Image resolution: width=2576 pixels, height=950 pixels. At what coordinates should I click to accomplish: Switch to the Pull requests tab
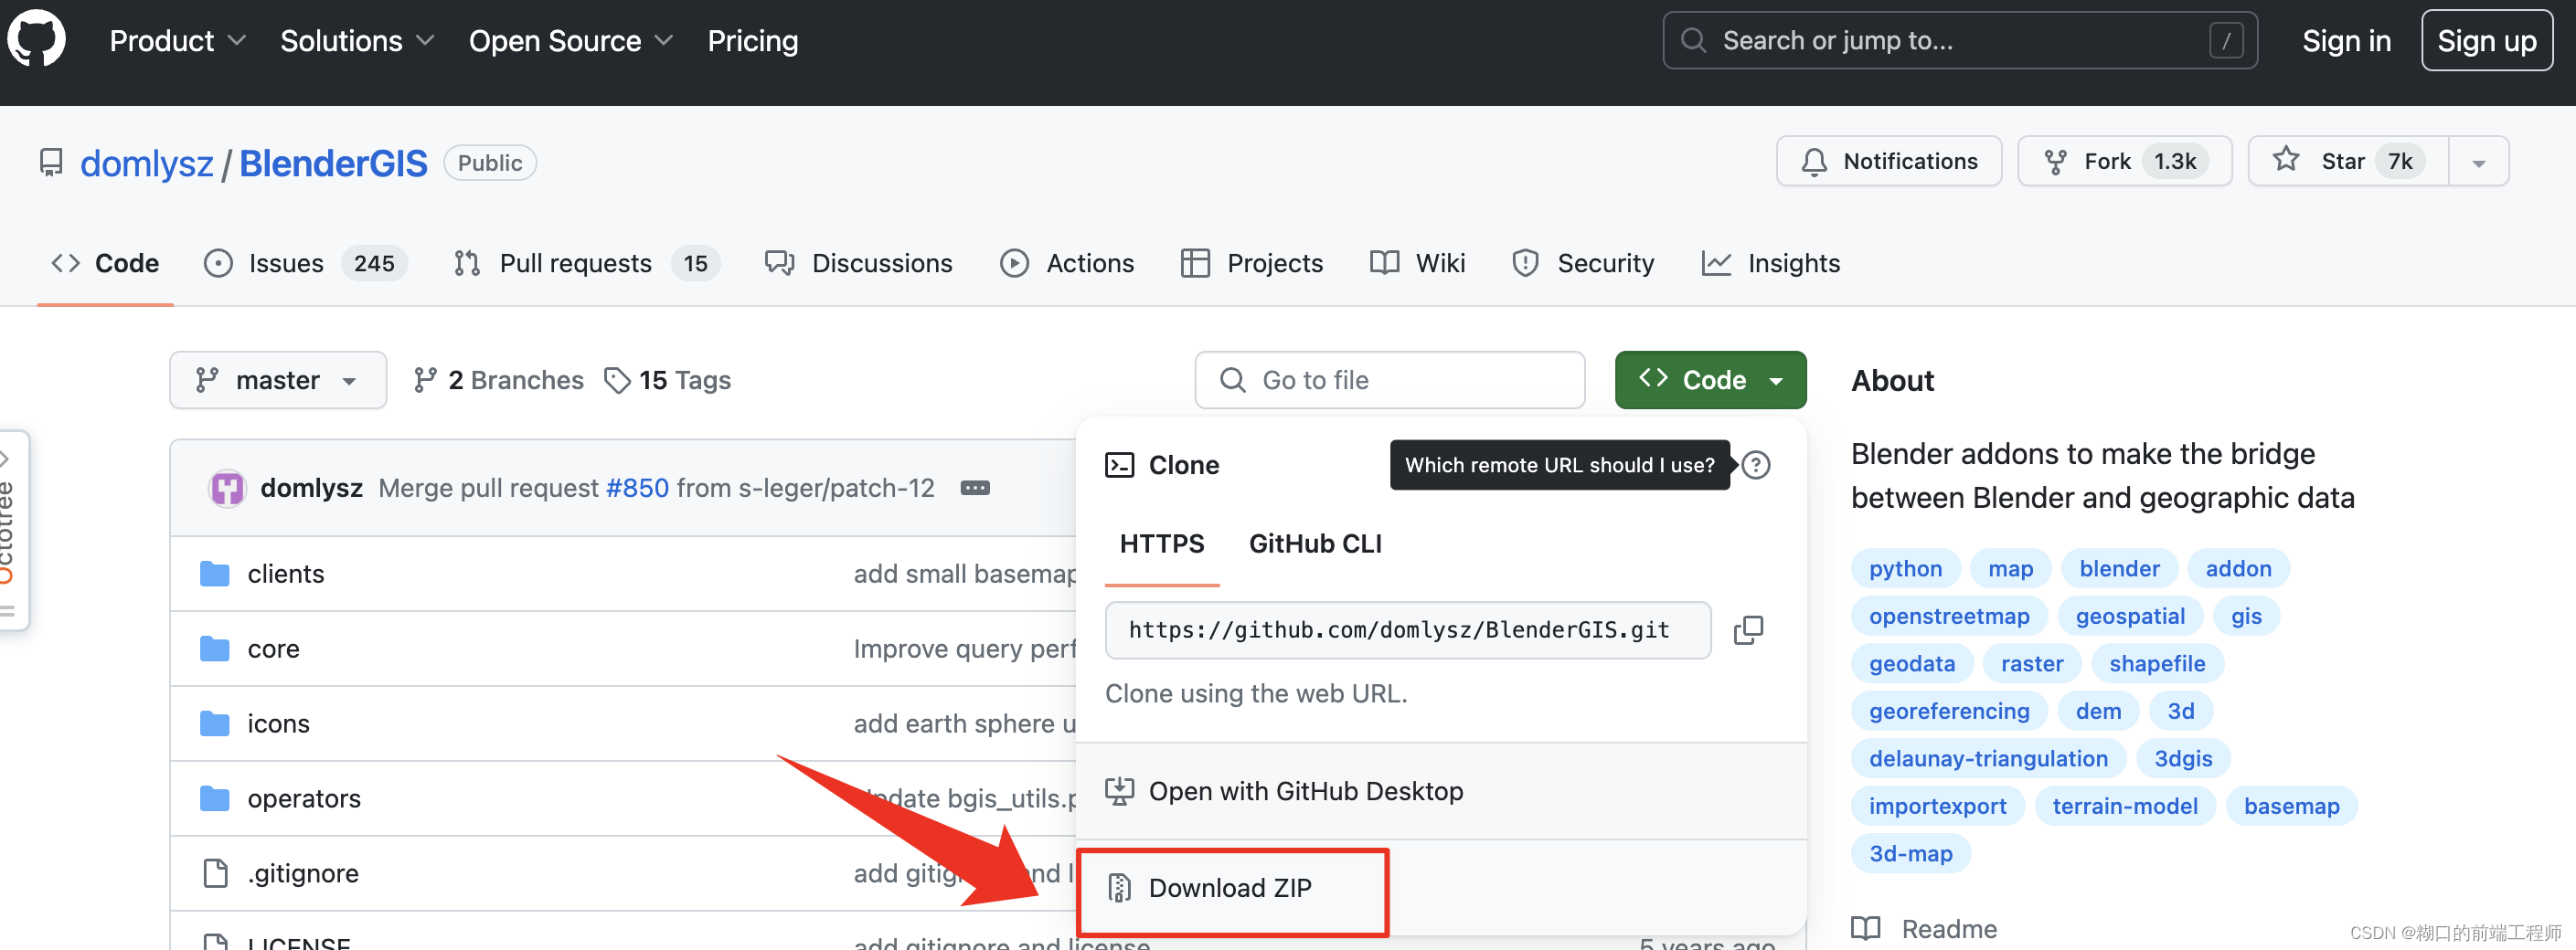coord(586,264)
